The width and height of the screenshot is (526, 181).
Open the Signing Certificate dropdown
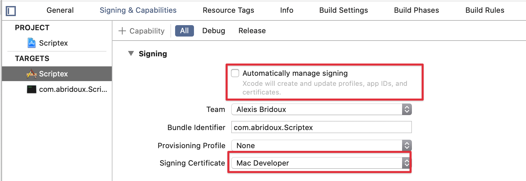click(x=321, y=163)
